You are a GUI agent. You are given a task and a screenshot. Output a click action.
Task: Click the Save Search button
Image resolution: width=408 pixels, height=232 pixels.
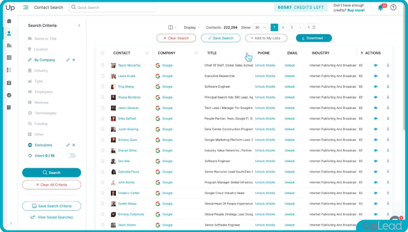[x=221, y=38]
